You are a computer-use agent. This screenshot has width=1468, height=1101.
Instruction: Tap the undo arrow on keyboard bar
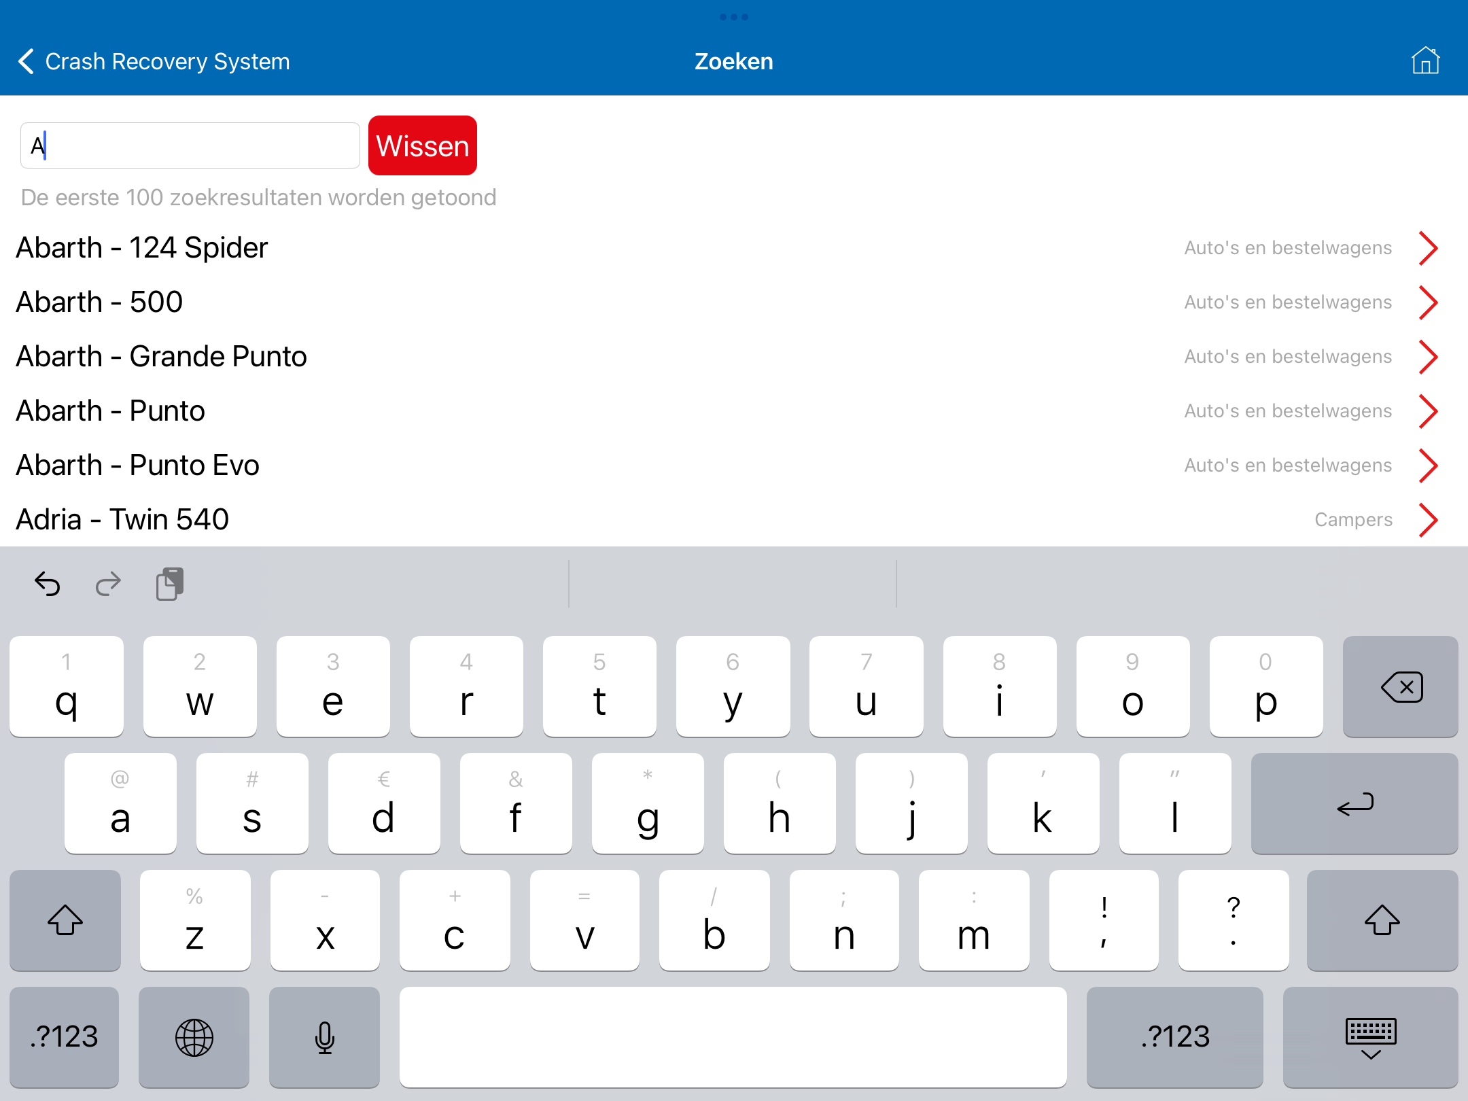(48, 584)
